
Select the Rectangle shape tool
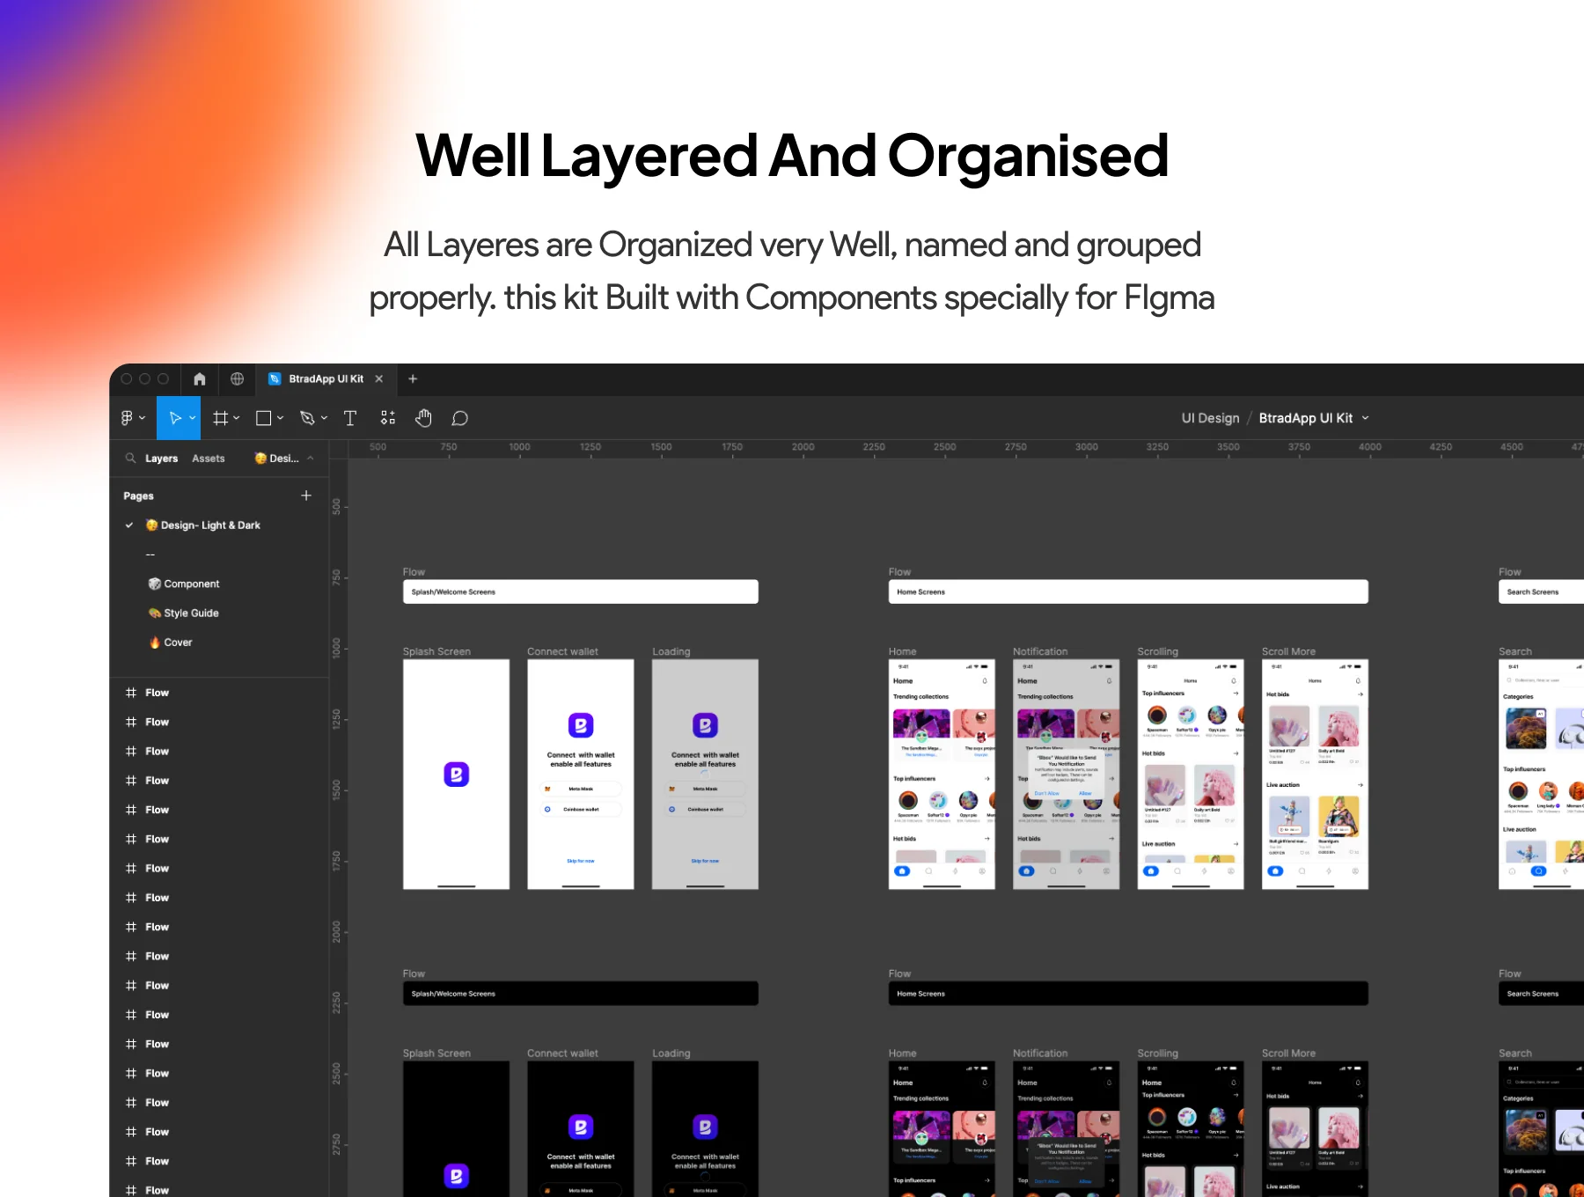point(263,418)
